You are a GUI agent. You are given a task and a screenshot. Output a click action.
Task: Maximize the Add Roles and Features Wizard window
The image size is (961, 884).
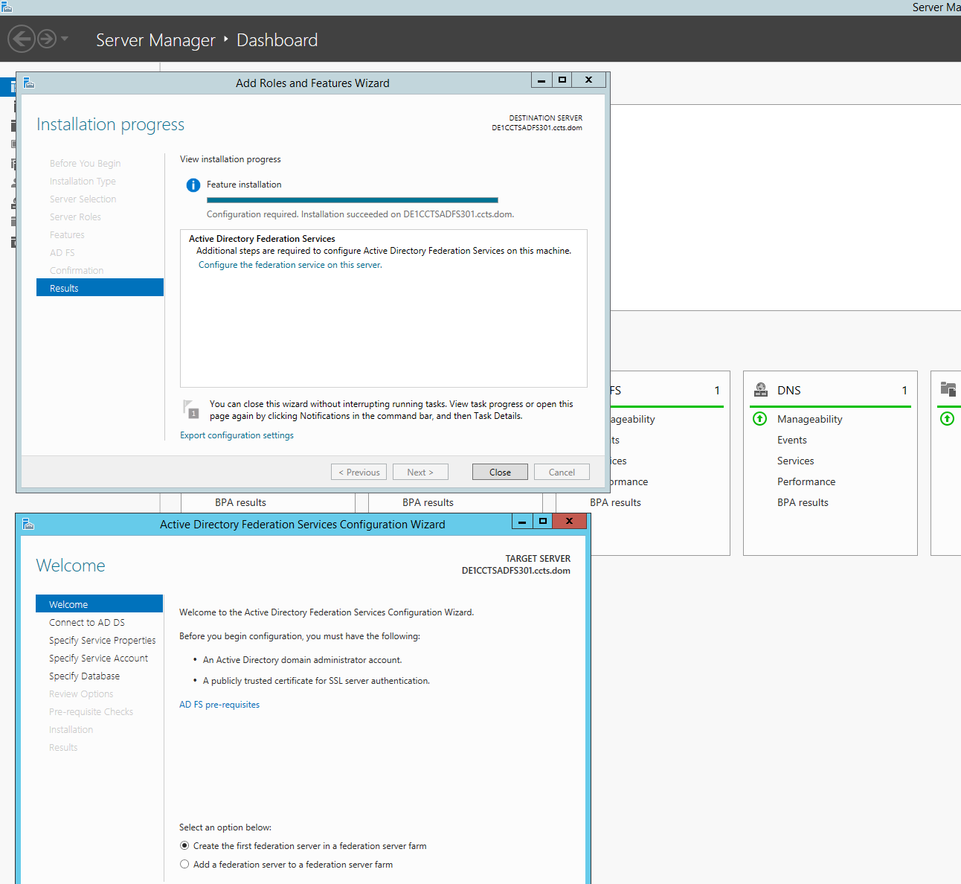(562, 80)
